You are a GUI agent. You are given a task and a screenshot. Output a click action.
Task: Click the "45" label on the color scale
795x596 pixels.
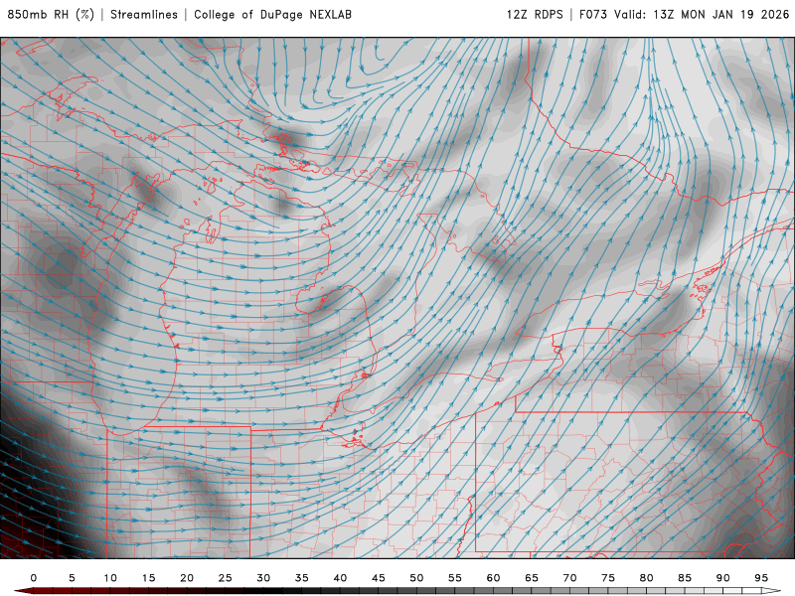379,578
